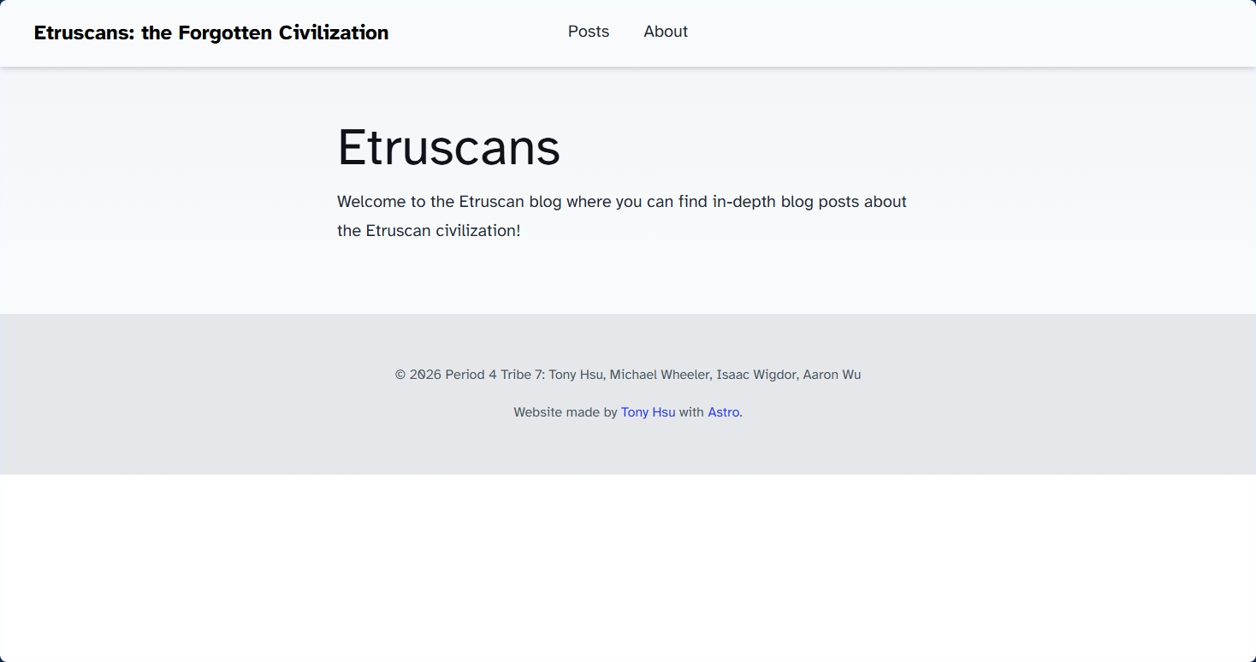The width and height of the screenshot is (1256, 662).
Task: Open the Tony Hsu link after 'Website made by'
Action: 648,412
